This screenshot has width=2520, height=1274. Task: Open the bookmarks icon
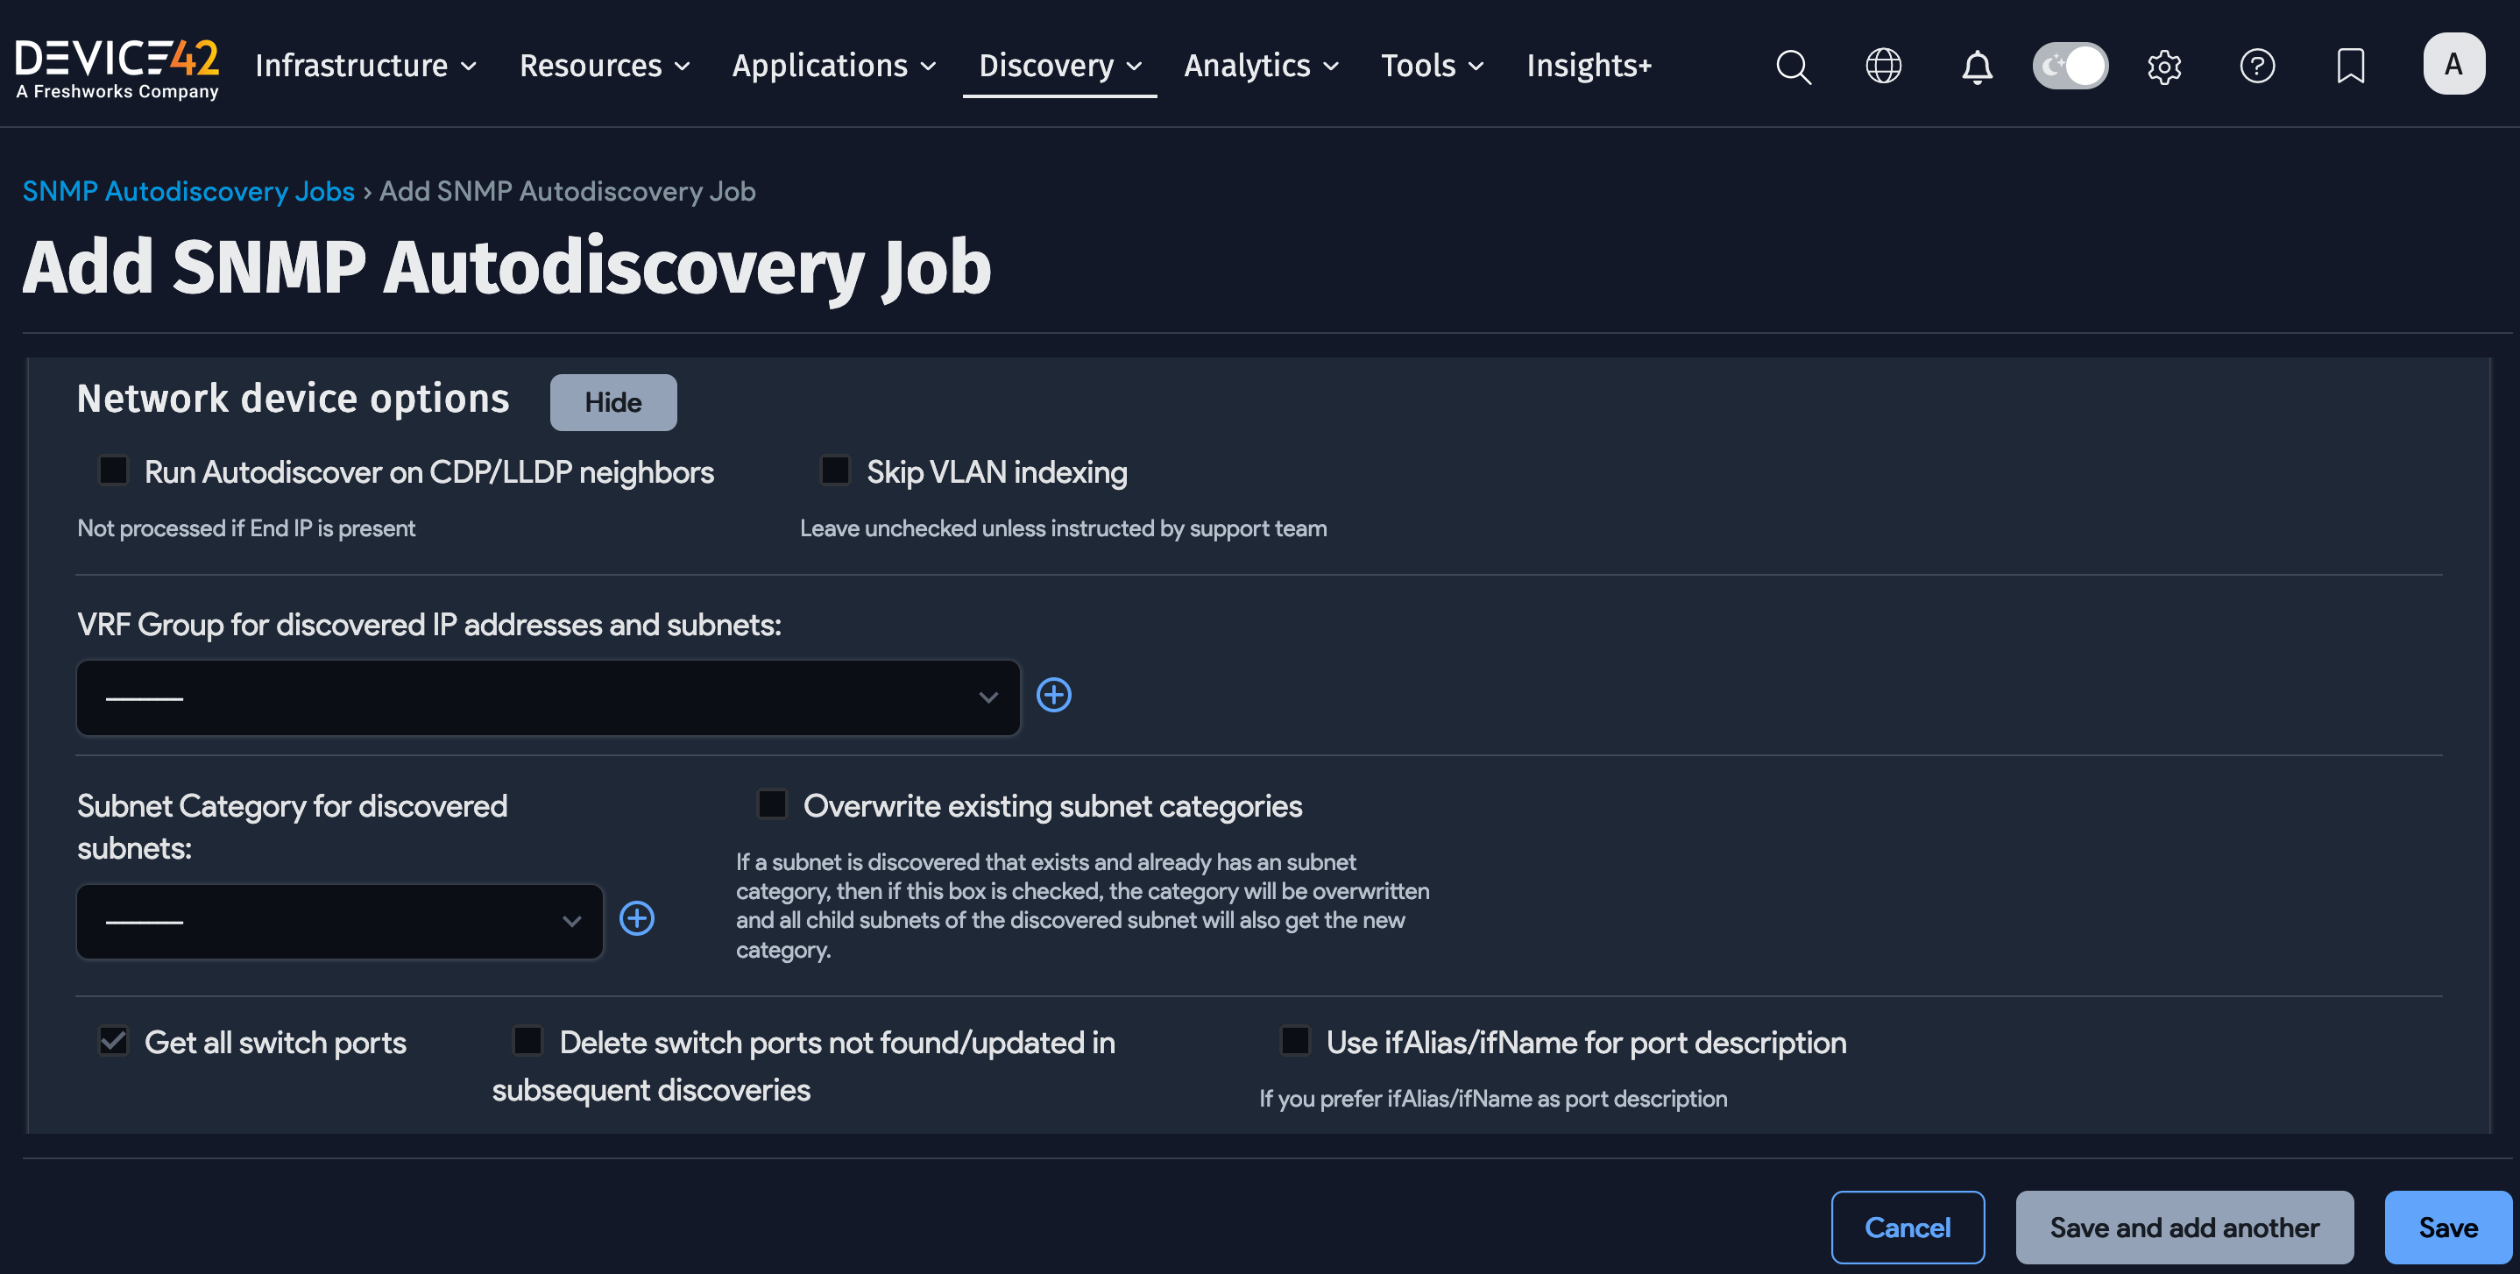click(2350, 67)
